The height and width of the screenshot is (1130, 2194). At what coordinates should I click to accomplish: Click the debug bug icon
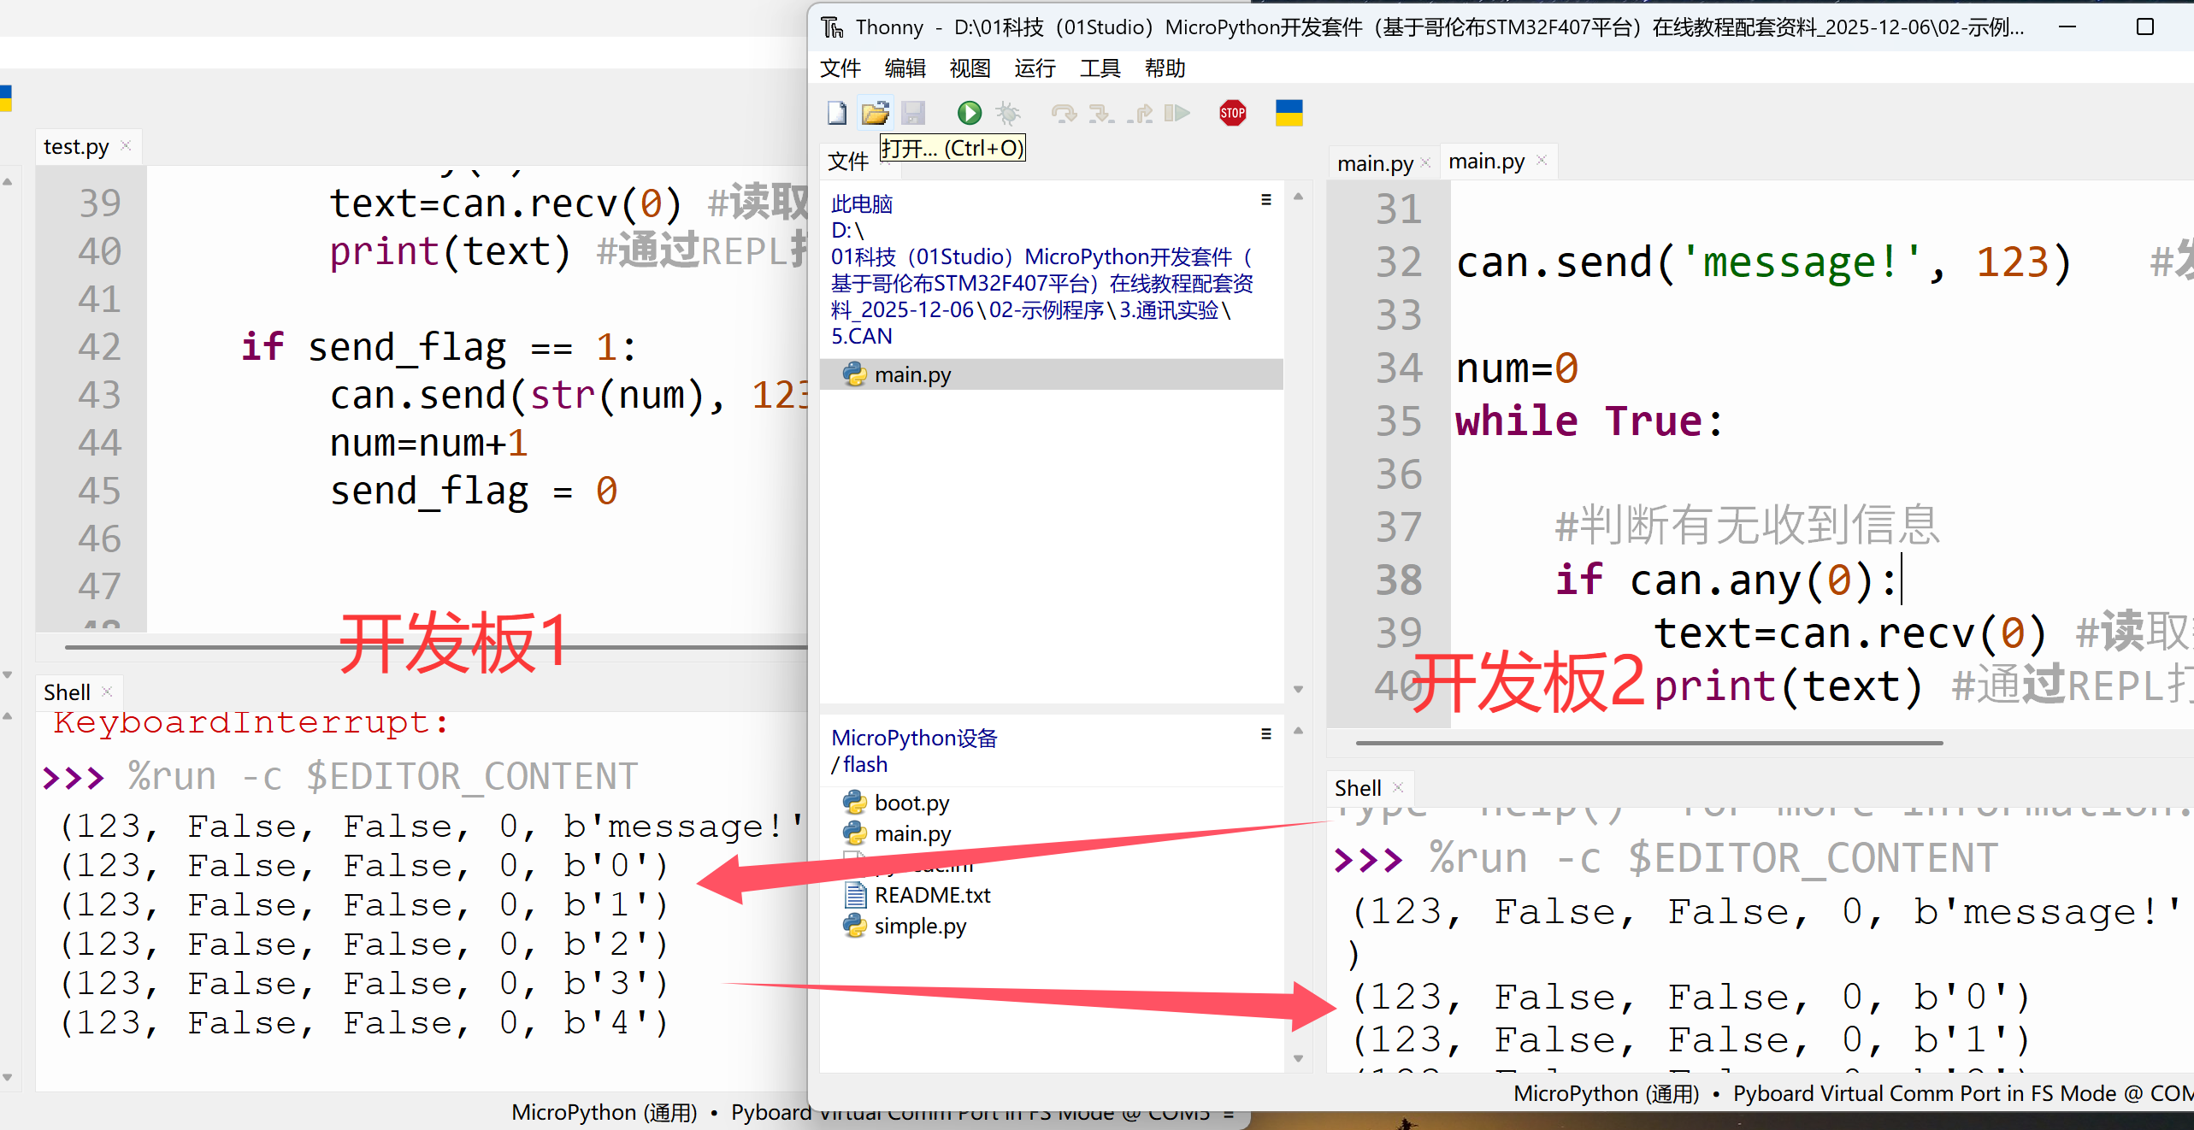click(x=1009, y=113)
